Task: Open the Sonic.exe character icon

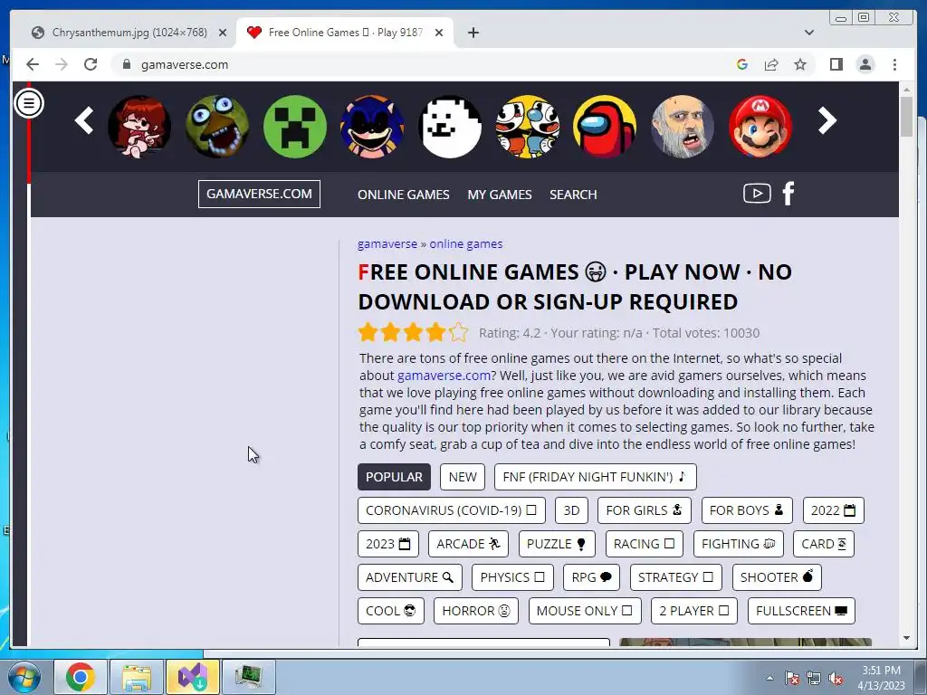Action: pos(372,127)
